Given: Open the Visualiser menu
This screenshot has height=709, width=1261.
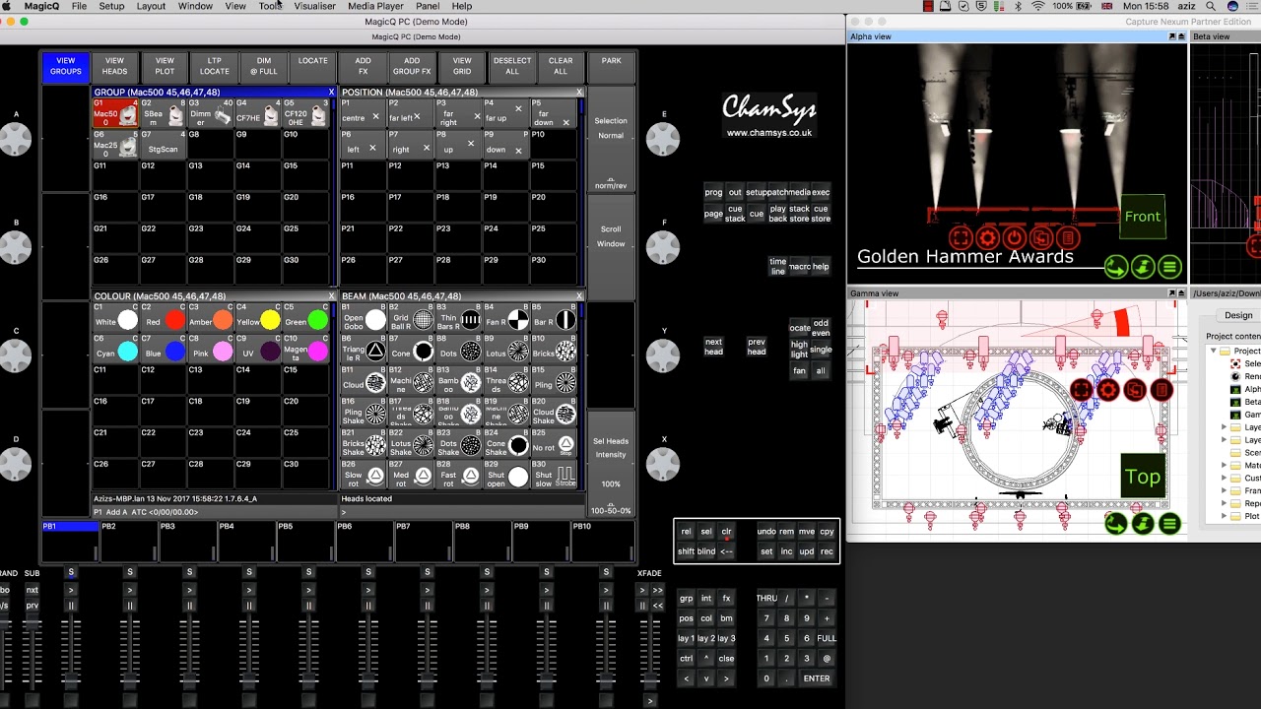Looking at the screenshot, I should tap(315, 6).
